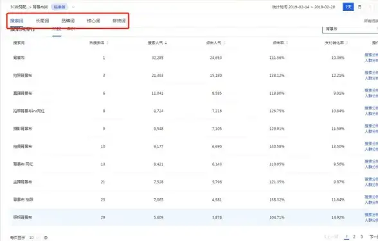378x241 pixels.
Task: Sort by 支付转化率 column arrow
Action: point(346,43)
